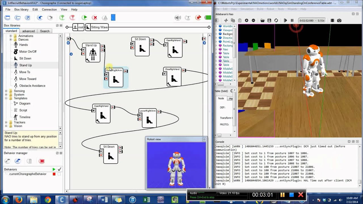Select the LowerRightArm box in diagram
This screenshot has height=204, width=363.
[x=149, y=118]
